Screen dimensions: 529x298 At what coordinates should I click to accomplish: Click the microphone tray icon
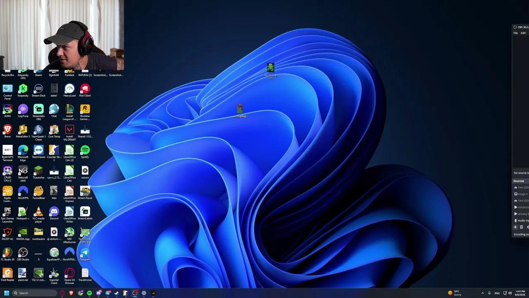tap(489, 293)
